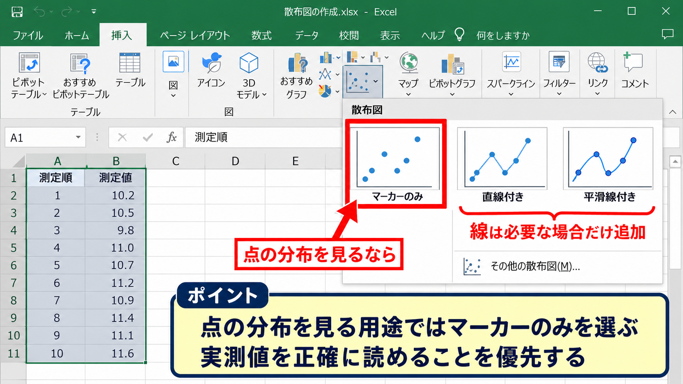
Task: Switch to the 数式 tab
Action: point(261,36)
